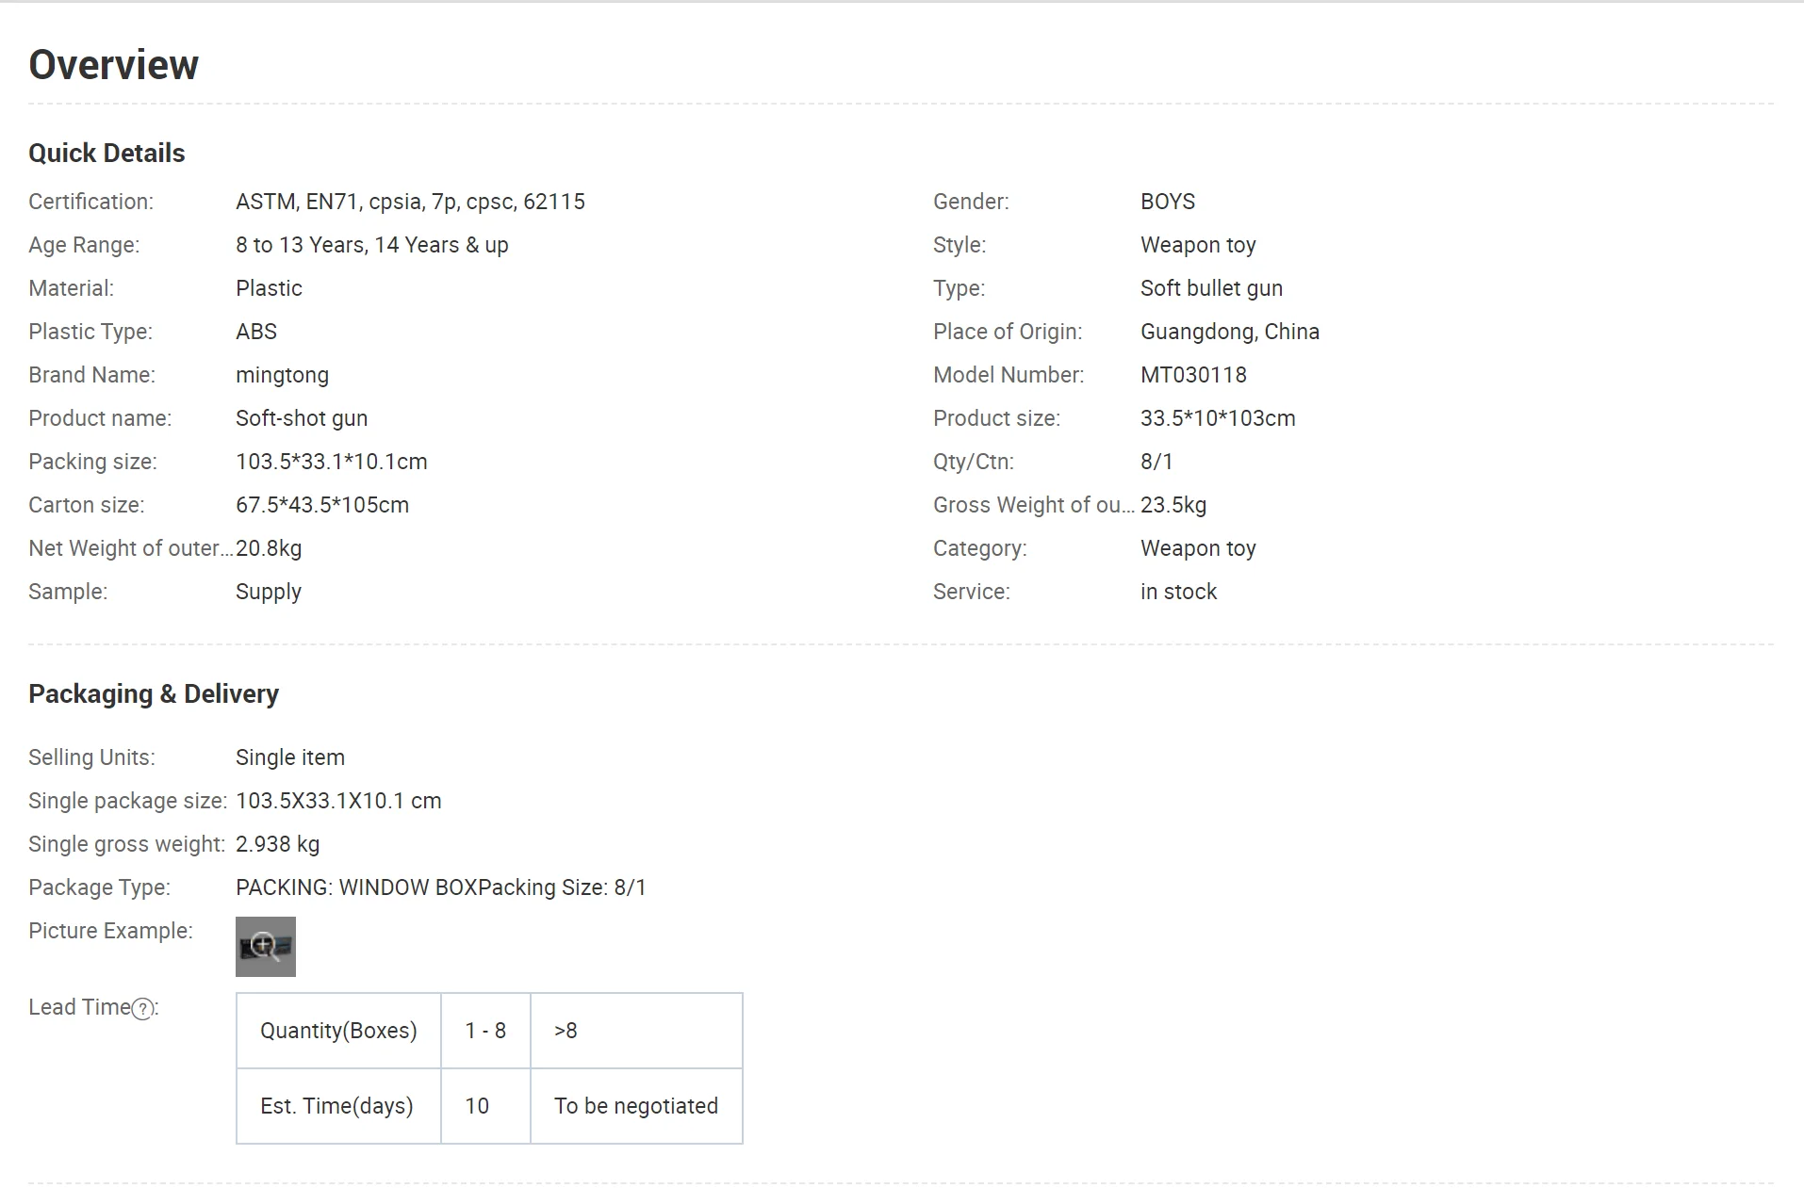Click the Lead Time help question-mark icon

click(x=142, y=1009)
